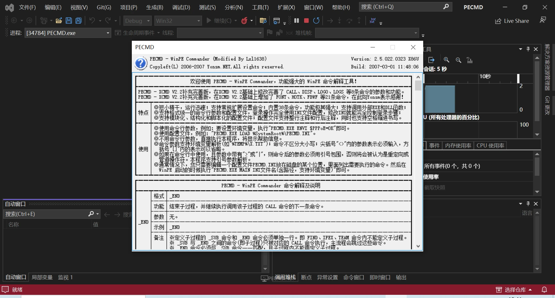
Task: Open the Win32 platform dropdown
Action: (178, 21)
